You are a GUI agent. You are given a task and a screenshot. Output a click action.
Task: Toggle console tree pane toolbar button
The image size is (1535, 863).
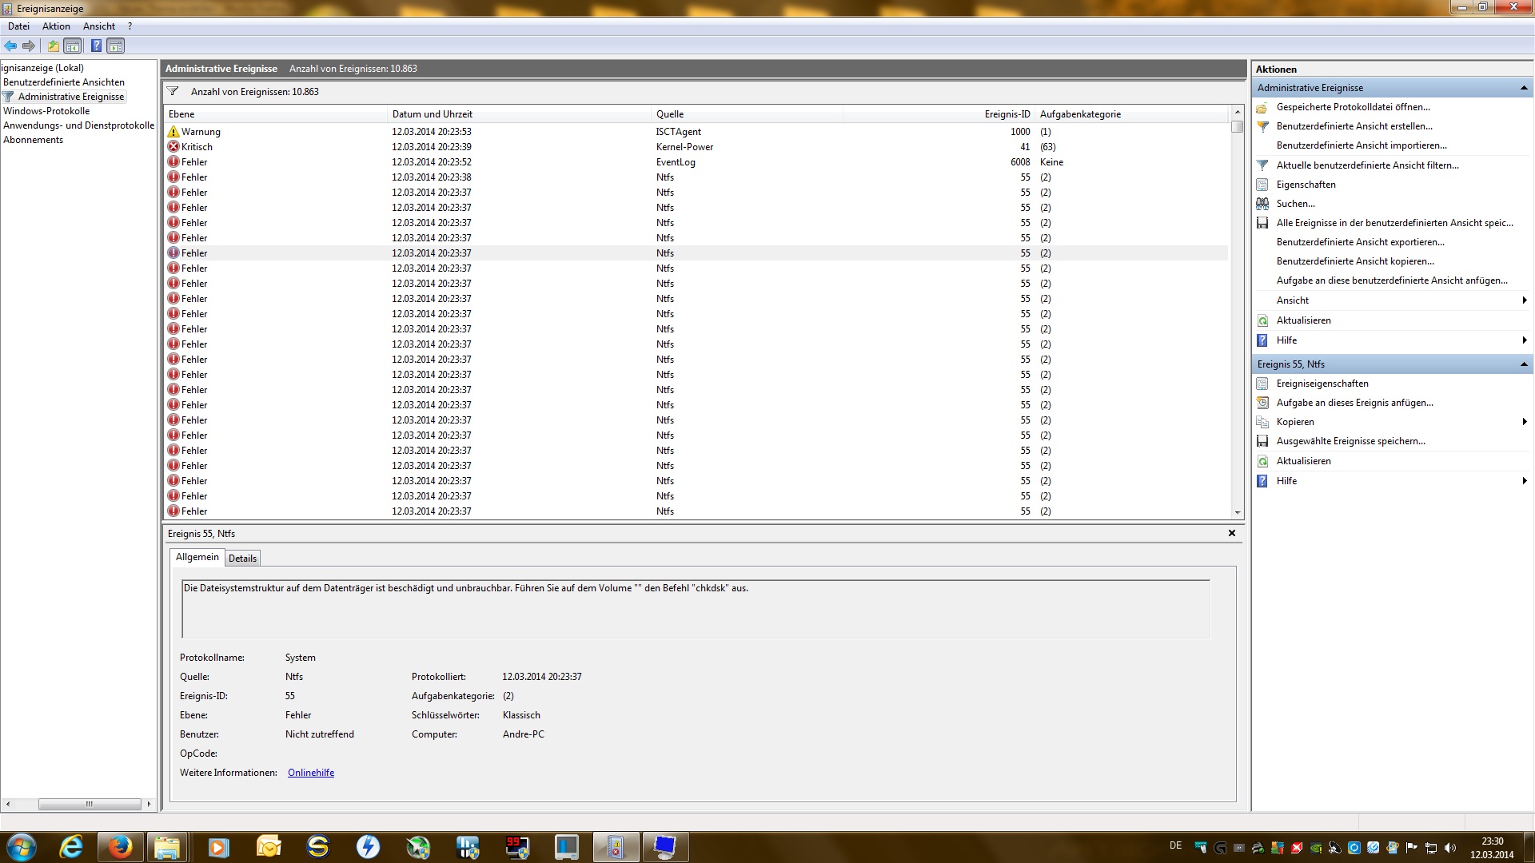coord(73,46)
